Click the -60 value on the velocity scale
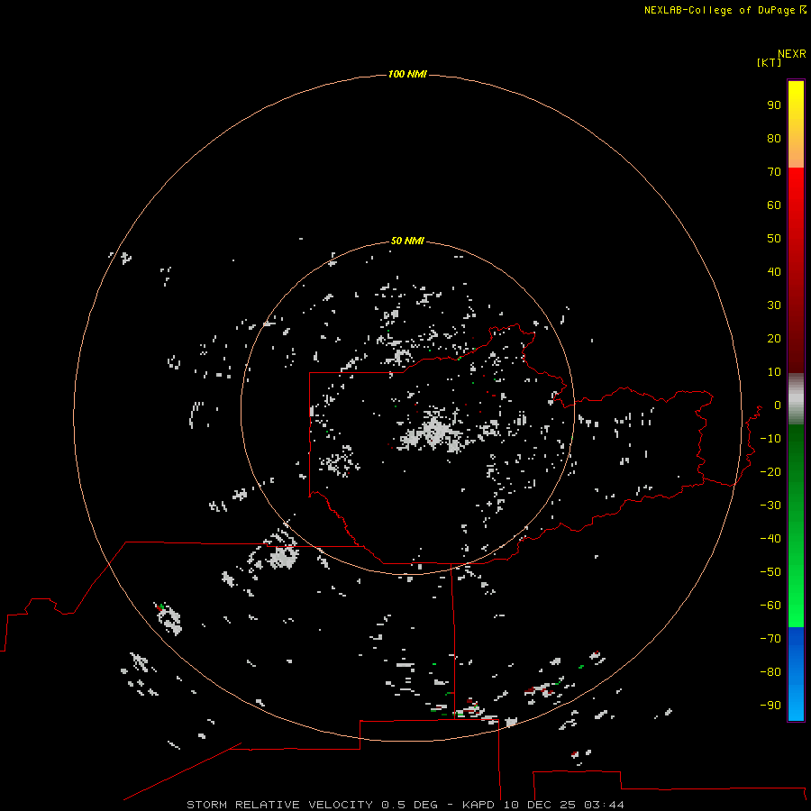Screen dimensions: 811x811 tap(770, 606)
